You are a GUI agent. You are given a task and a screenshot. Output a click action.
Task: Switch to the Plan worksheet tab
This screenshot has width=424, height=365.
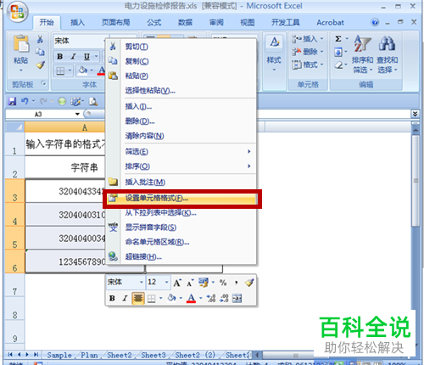tap(89, 355)
